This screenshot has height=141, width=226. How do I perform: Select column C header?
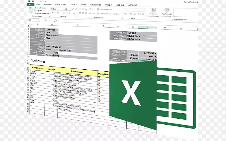78,25
